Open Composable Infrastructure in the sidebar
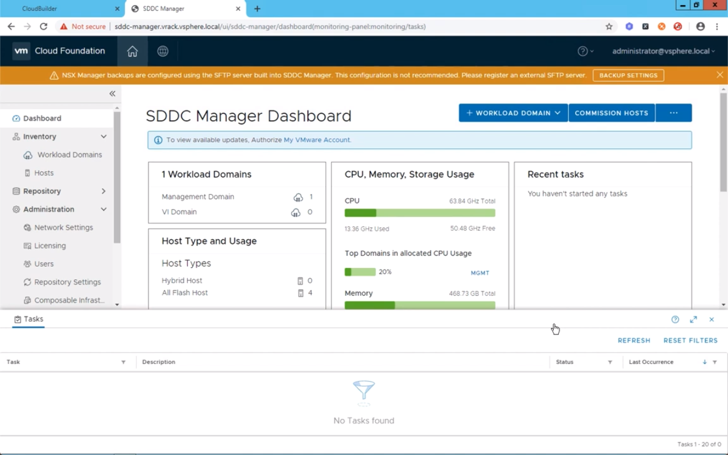Image resolution: width=728 pixels, height=455 pixels. (69, 300)
